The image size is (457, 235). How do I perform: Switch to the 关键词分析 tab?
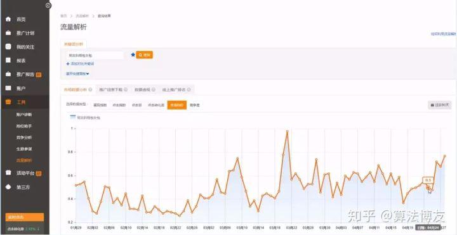click(74, 44)
